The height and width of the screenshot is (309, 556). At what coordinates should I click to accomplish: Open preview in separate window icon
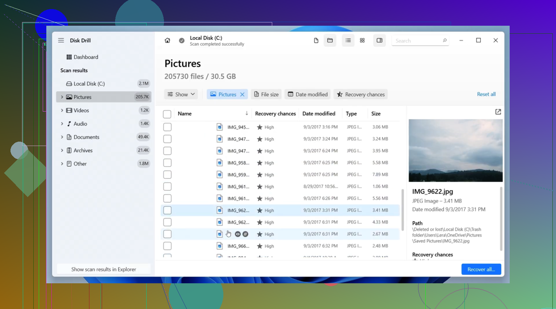(x=498, y=112)
